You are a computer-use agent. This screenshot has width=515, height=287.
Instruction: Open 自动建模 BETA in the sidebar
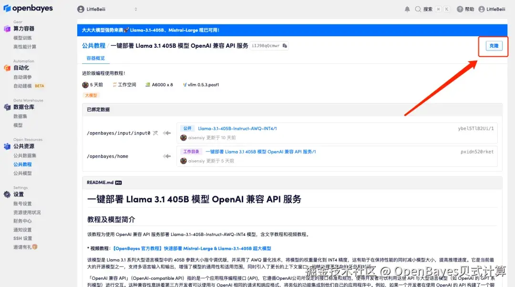click(29, 86)
